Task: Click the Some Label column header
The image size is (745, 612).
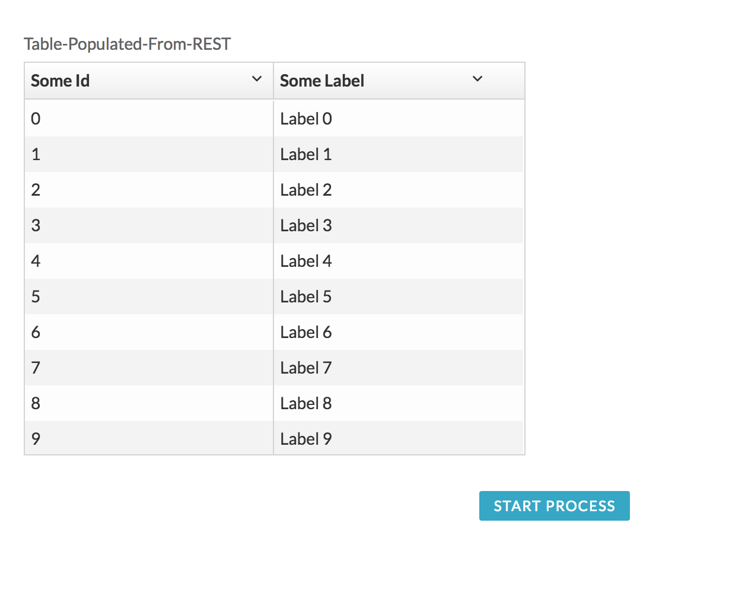Action: coord(399,81)
